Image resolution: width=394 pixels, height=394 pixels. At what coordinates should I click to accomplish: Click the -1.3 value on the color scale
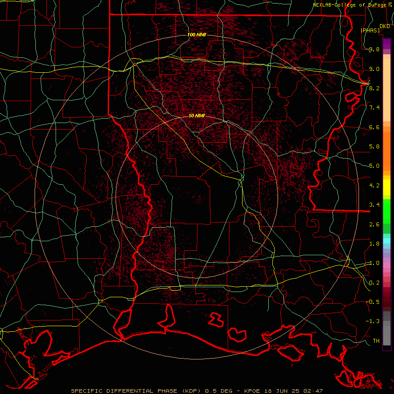pyautogui.click(x=373, y=321)
